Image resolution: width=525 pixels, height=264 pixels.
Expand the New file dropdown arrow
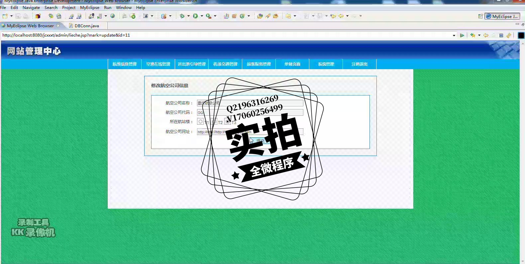point(11,16)
